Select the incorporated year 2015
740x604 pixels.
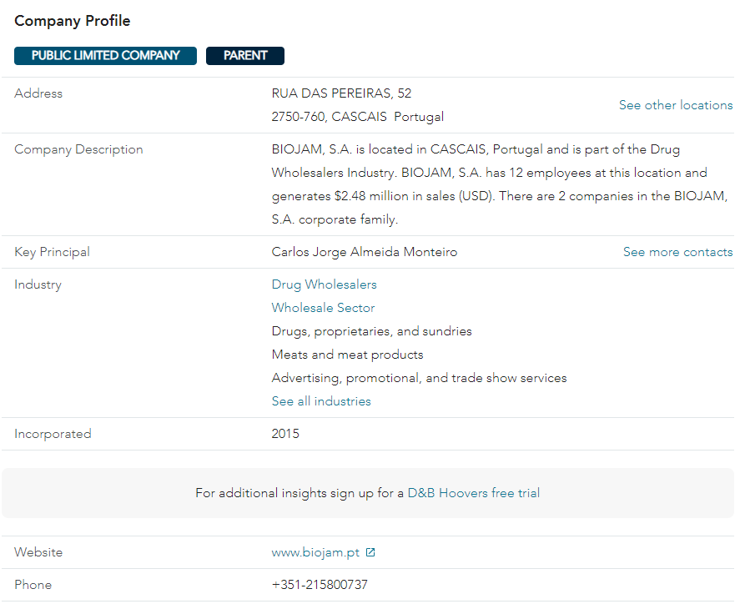pyautogui.click(x=285, y=434)
